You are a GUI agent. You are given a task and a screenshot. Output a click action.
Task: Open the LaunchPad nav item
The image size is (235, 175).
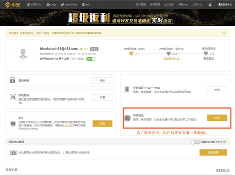click(69, 5)
